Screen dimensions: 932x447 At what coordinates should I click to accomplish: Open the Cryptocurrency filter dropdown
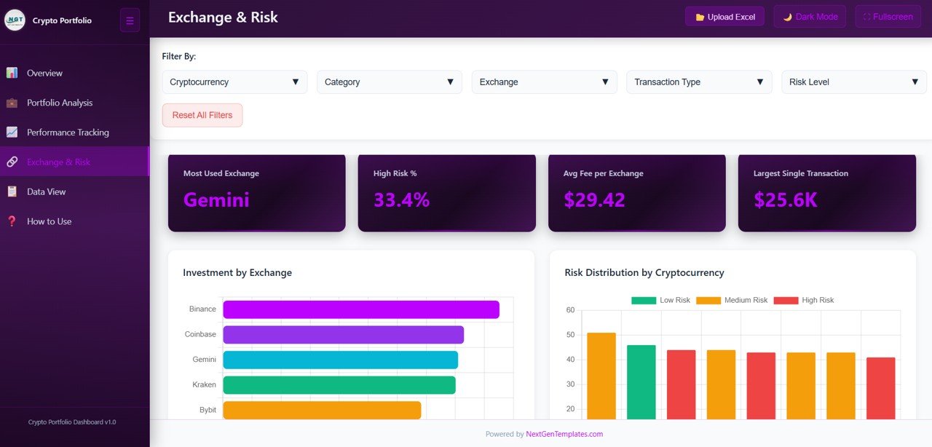[234, 82]
